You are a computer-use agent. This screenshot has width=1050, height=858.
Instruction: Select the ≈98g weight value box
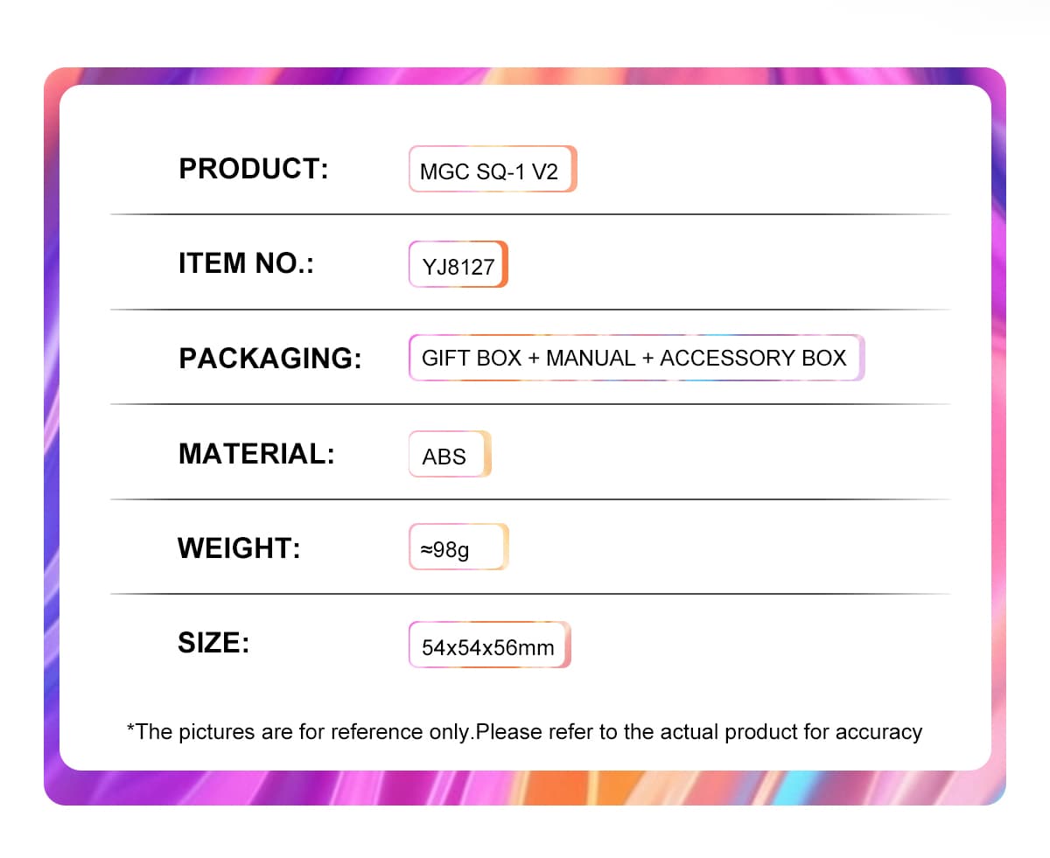click(x=458, y=548)
